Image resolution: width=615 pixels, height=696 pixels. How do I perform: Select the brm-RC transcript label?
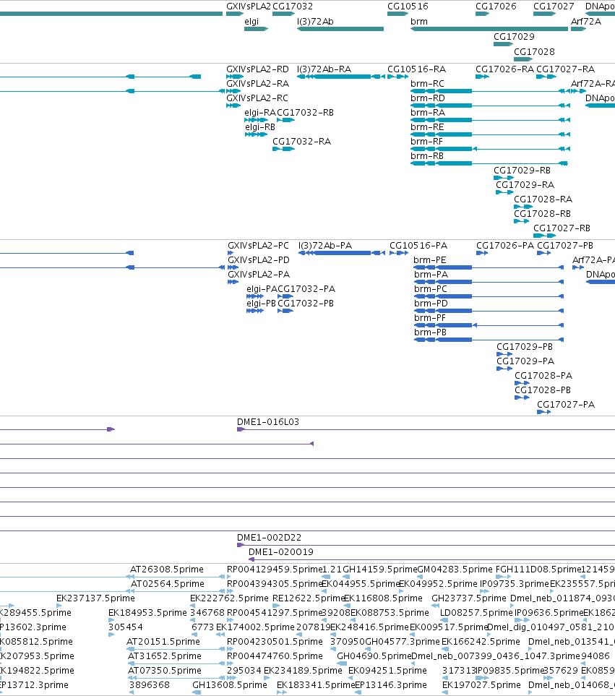coord(427,84)
